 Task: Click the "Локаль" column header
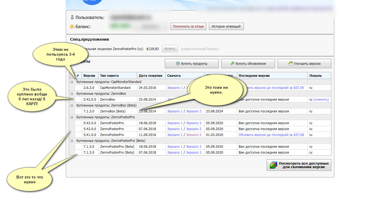click(315, 76)
